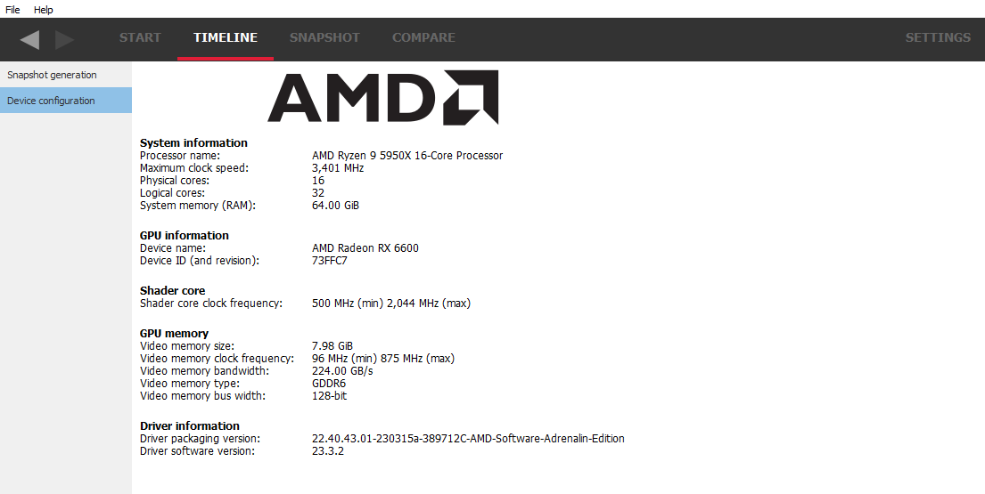
Task: Click driver software version 23.3.2
Action: [328, 451]
